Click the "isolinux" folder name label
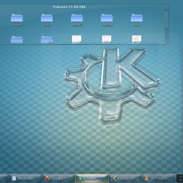This screenshot has width=183, height=183. (x=107, y=25)
